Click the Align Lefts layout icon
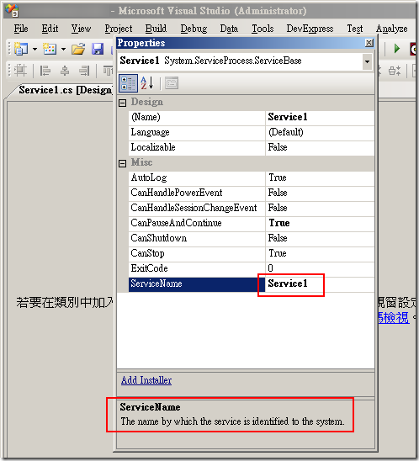The image size is (419, 461). [45, 71]
